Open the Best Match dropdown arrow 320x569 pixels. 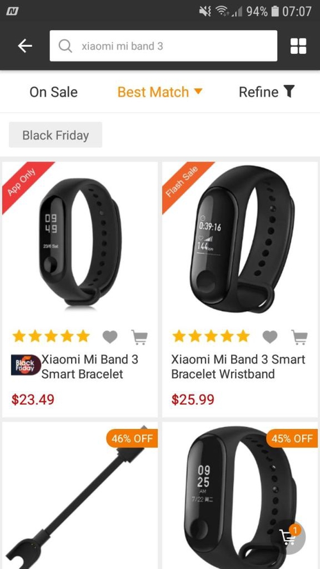pos(198,91)
